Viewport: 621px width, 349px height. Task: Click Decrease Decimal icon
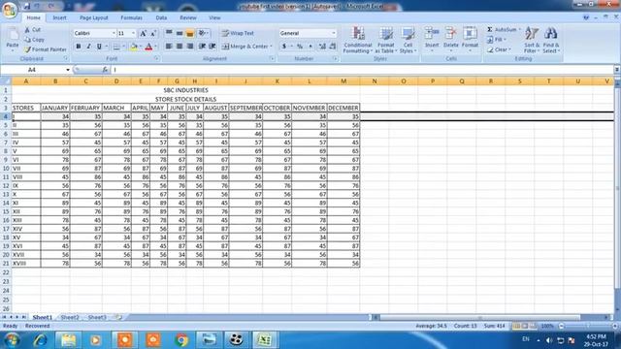click(x=332, y=47)
